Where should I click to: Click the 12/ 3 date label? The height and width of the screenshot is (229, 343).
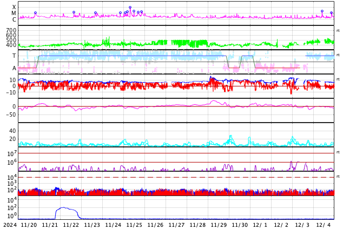tap(302, 225)
